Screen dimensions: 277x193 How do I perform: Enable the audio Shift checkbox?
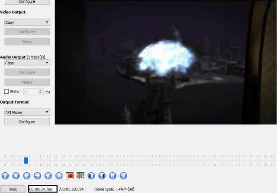pyautogui.click(x=6, y=92)
